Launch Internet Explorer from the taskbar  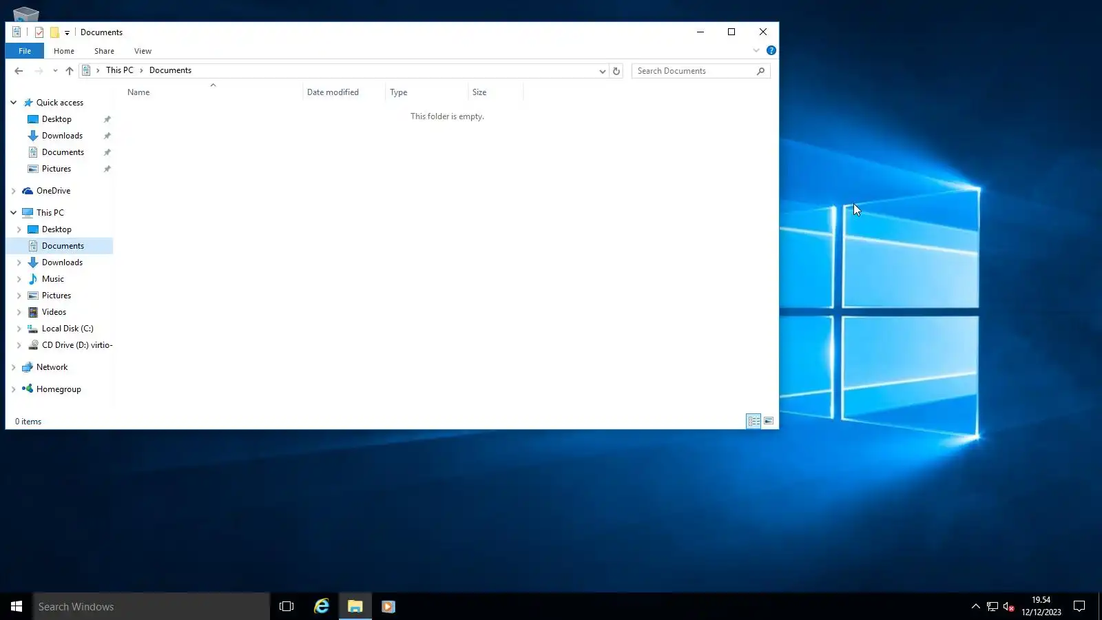click(322, 606)
